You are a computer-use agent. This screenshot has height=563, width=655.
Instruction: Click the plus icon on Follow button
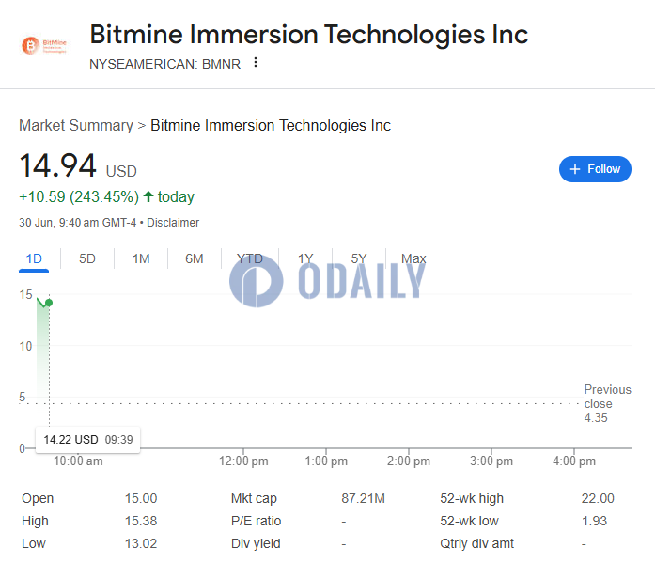(575, 169)
